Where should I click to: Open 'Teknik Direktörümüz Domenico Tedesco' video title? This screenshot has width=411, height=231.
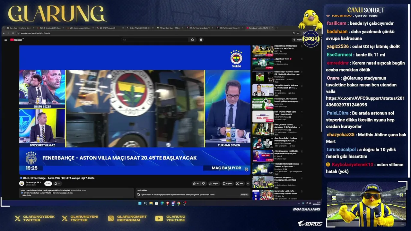click(287, 165)
